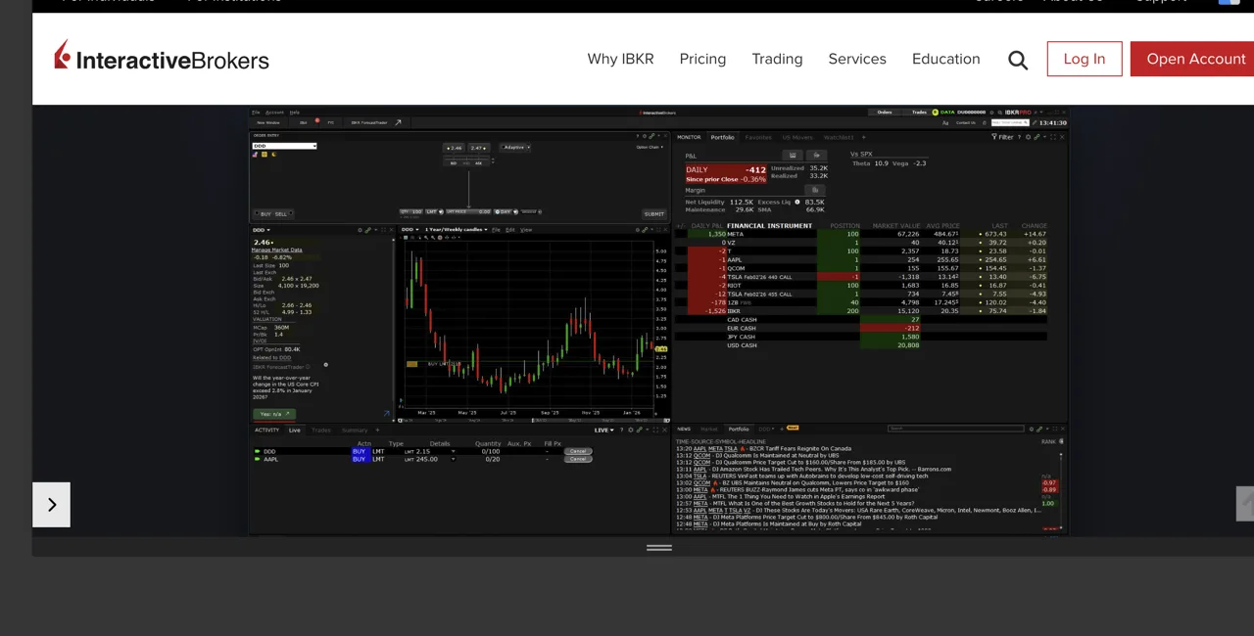Open the Account menu in TWS
Screen dimensions: 1254x636
(274, 113)
